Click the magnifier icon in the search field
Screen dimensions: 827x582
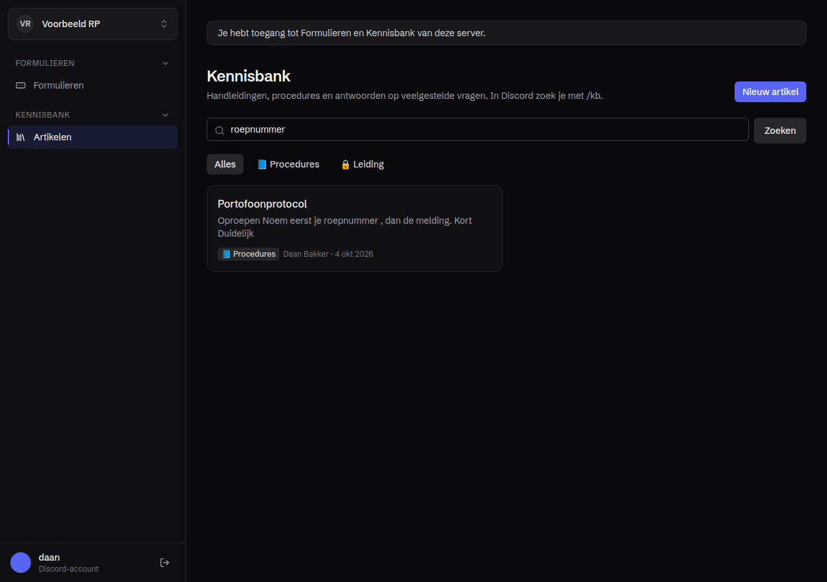[220, 130]
